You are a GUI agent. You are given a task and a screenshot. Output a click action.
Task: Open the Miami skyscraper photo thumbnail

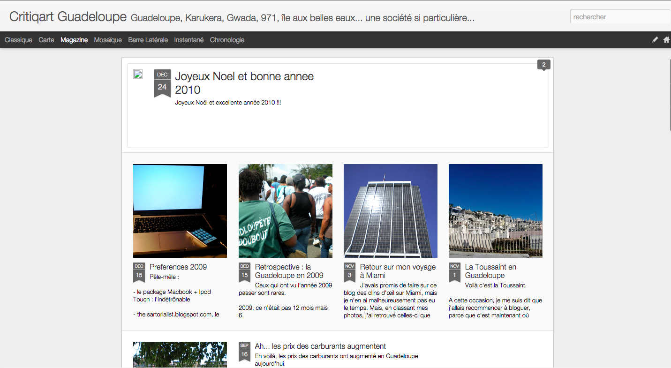[x=391, y=211]
